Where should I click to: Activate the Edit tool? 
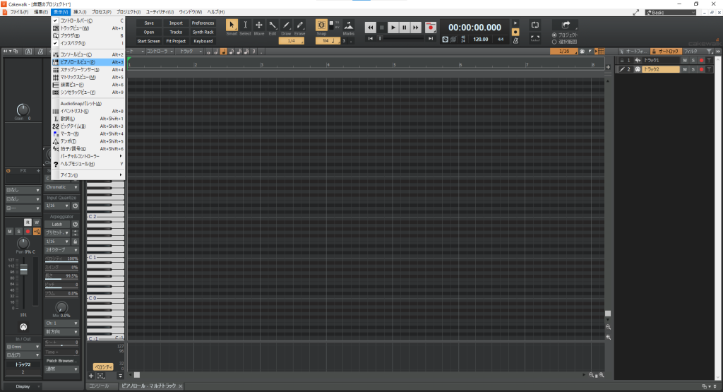(273, 25)
